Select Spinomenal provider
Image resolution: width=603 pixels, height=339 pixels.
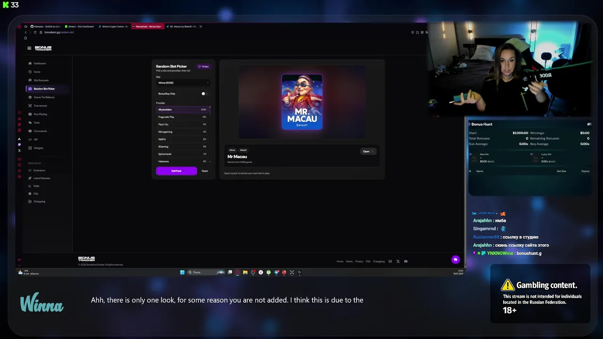[182, 154]
